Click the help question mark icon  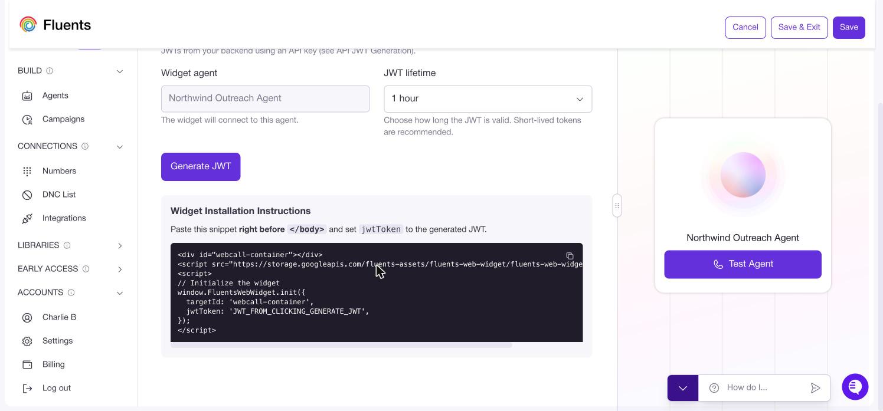click(x=714, y=387)
